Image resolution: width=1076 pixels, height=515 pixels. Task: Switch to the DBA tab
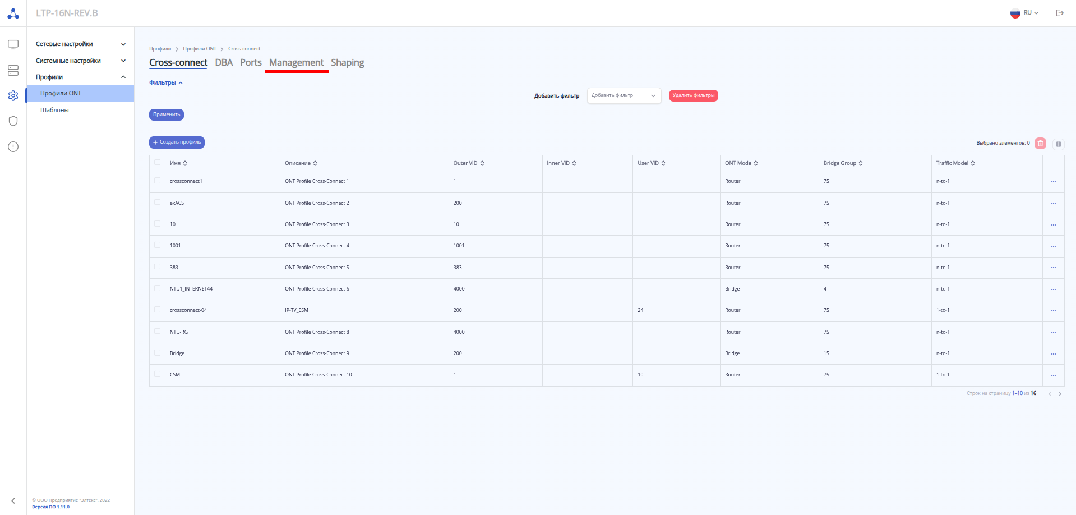(x=224, y=62)
